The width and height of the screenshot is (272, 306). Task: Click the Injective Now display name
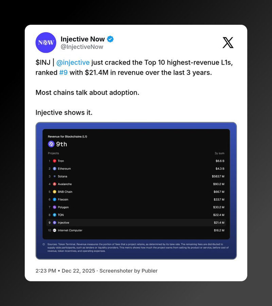[x=83, y=39]
